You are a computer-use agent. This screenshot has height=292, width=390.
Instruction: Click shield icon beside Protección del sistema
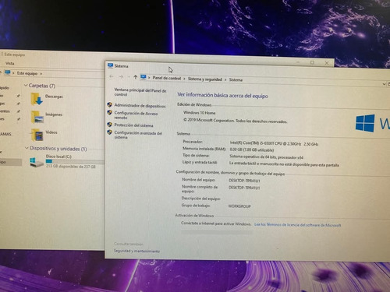click(x=109, y=125)
